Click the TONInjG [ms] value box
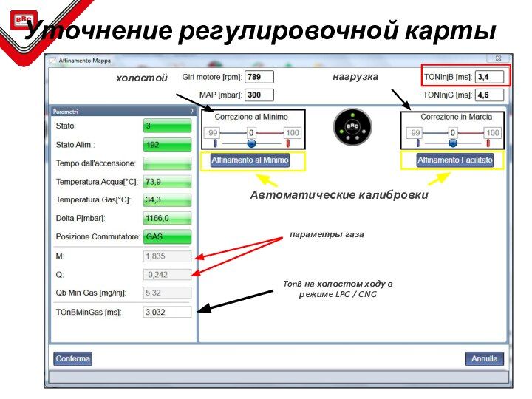 point(489,95)
